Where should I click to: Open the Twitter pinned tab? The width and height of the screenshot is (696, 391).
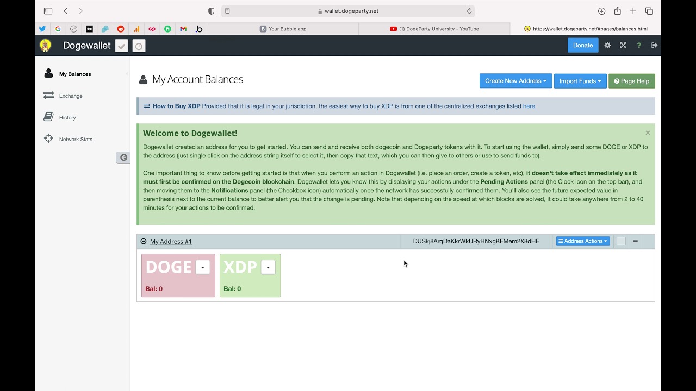pos(42,29)
